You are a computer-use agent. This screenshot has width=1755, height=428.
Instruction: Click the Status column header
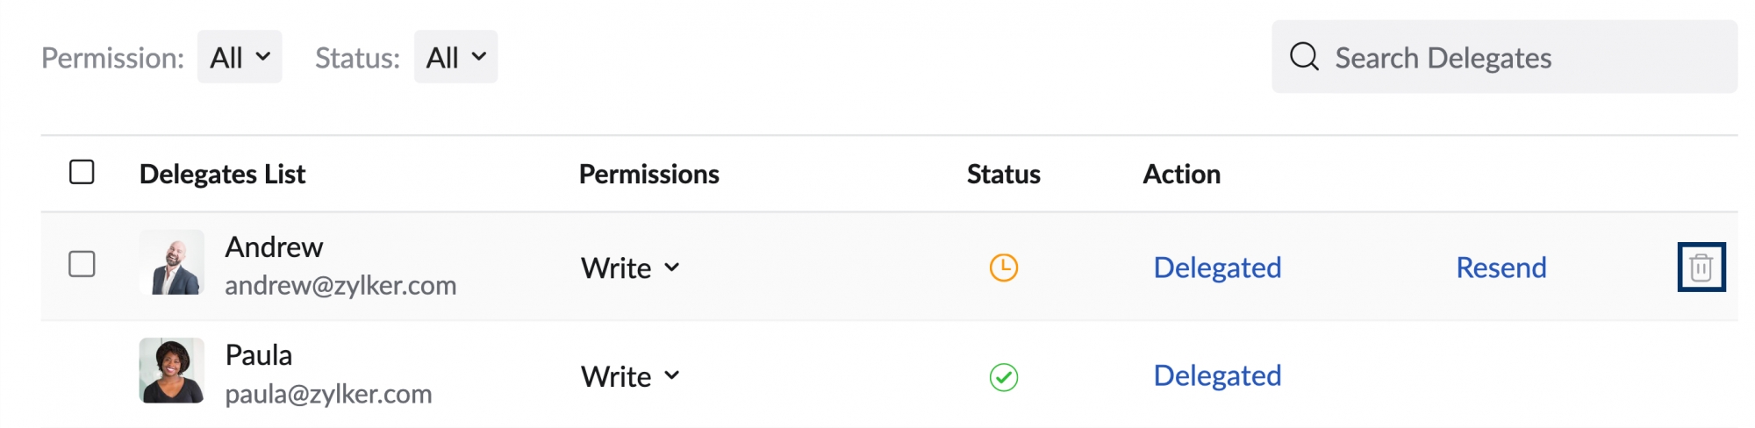(x=1003, y=174)
